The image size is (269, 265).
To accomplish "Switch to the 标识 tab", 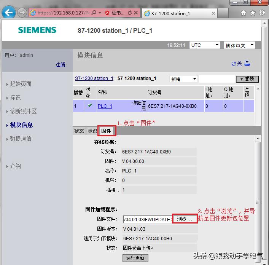I will pyautogui.click(x=92, y=131).
